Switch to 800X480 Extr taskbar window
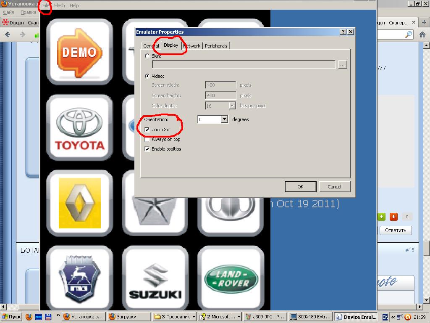The width and height of the screenshot is (430, 323). (x=310, y=317)
